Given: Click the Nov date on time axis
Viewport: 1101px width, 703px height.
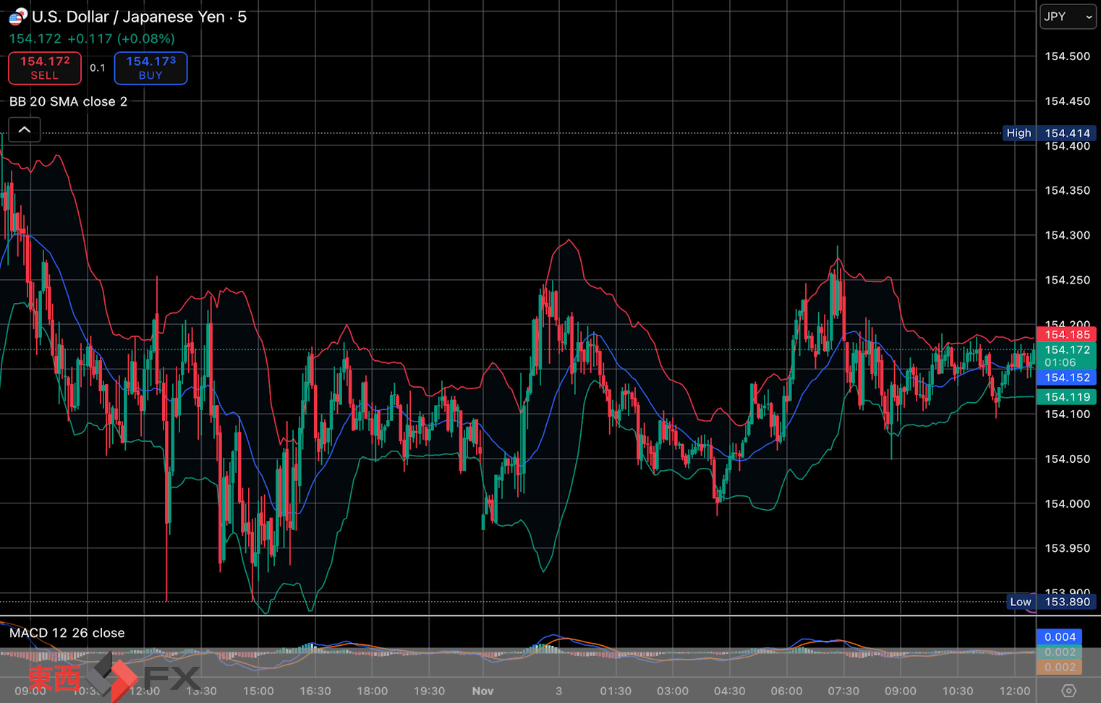Looking at the screenshot, I should pos(483,691).
